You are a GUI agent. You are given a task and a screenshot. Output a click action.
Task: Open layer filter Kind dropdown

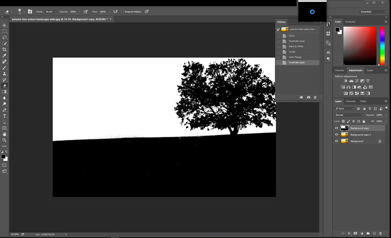point(345,108)
